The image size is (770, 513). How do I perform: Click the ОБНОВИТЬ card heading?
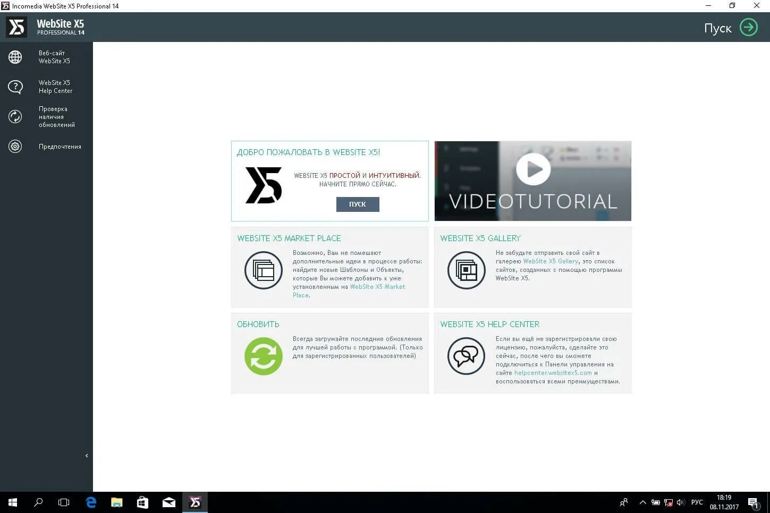coord(258,324)
